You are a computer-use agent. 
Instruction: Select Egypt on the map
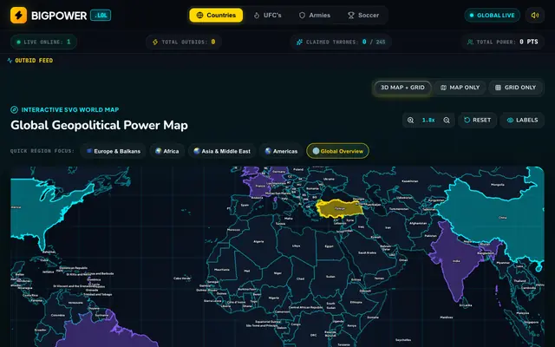330,246
